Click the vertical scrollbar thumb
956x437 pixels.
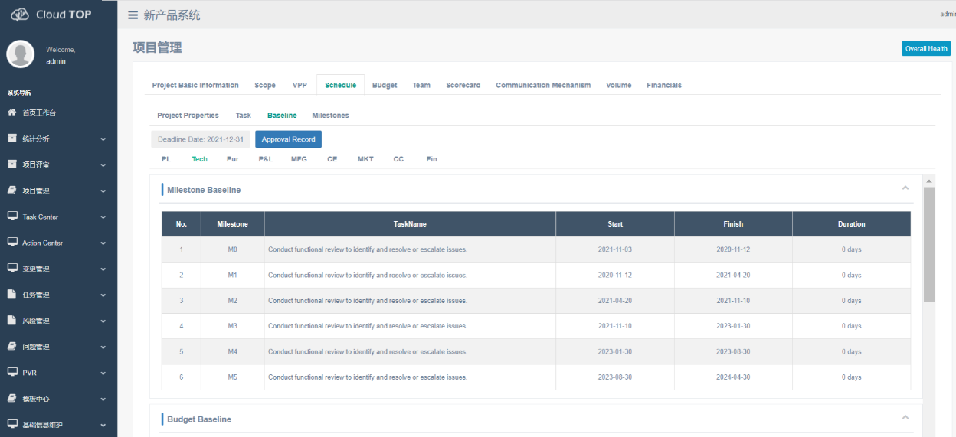pyautogui.click(x=929, y=243)
